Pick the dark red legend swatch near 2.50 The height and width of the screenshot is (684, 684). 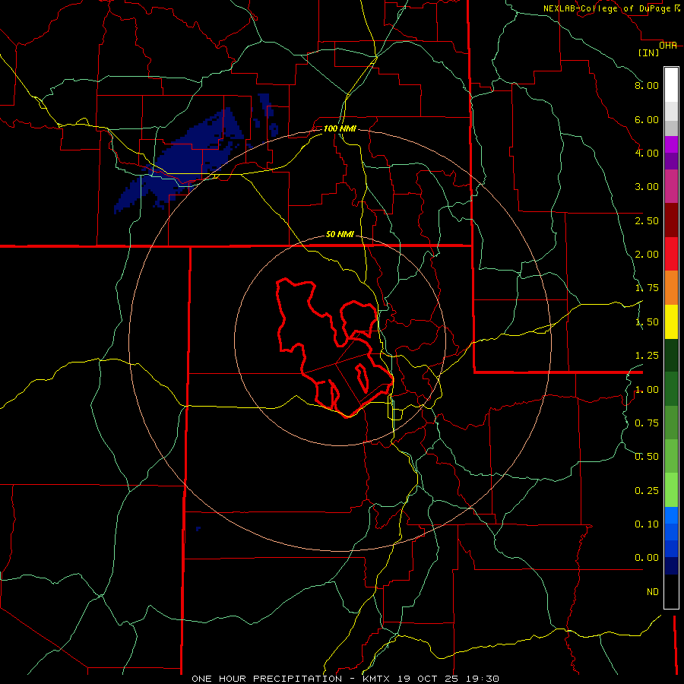click(x=671, y=220)
